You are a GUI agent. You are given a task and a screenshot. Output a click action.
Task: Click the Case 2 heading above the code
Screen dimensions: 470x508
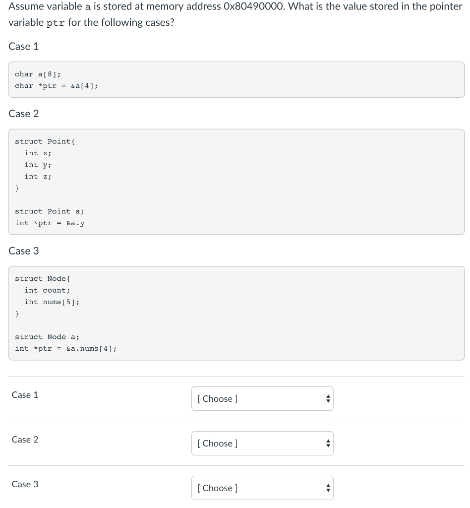[23, 114]
